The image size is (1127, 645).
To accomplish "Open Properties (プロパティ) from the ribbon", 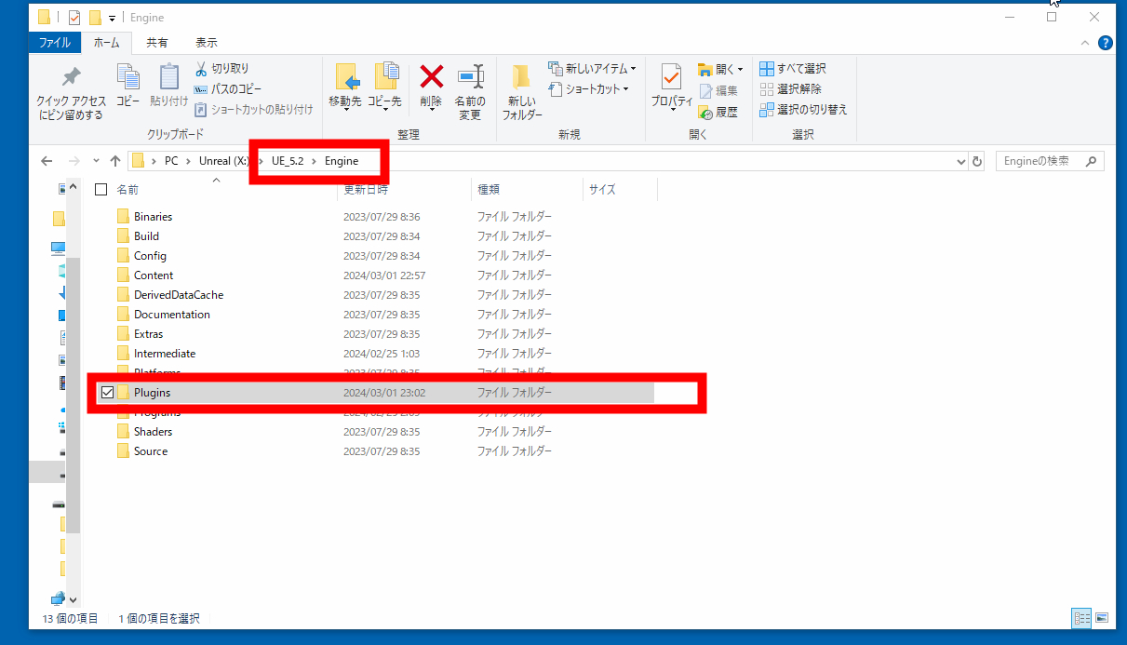I will (x=672, y=78).
